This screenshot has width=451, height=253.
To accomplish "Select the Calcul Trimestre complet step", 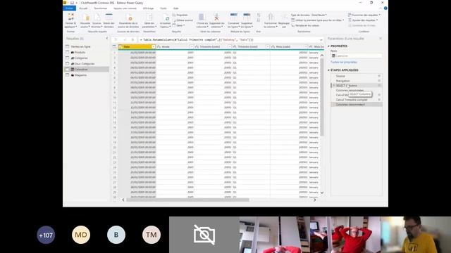I will pos(356,100).
